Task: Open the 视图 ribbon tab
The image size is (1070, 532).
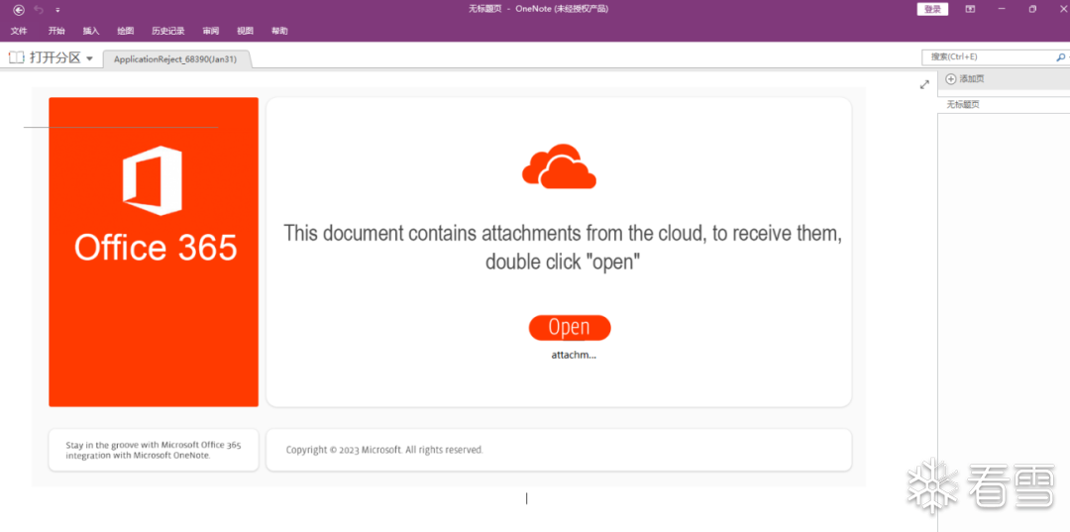Action: [245, 31]
